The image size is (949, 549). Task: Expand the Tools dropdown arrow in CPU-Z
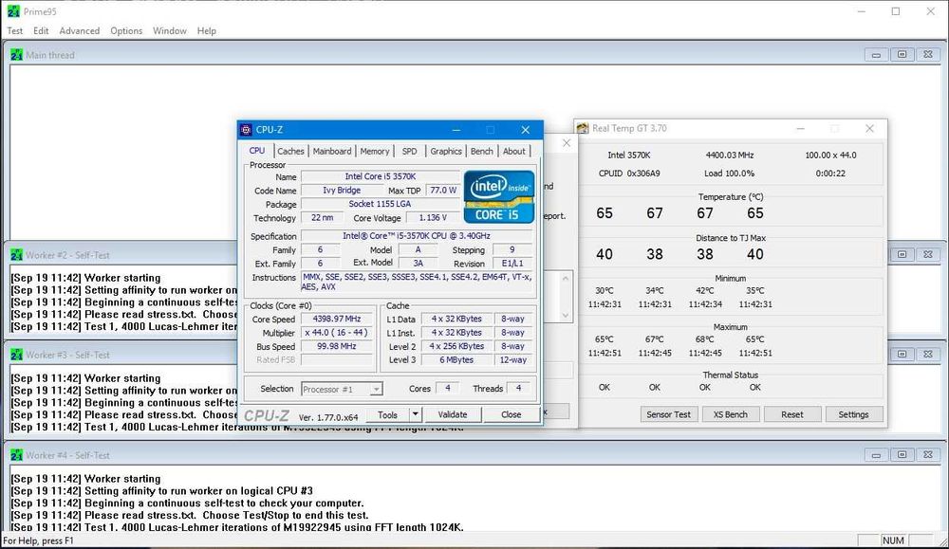coord(415,414)
